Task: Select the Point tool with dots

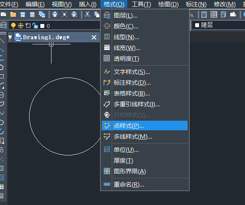Action: coord(2,159)
